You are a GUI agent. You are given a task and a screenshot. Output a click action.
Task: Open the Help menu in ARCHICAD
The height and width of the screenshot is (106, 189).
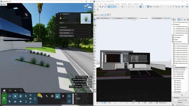pyautogui.click(x=142, y=4)
